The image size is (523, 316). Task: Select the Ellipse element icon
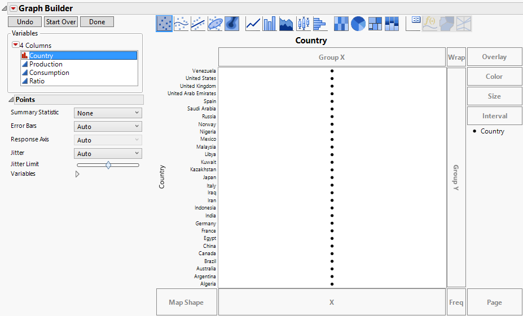215,24
